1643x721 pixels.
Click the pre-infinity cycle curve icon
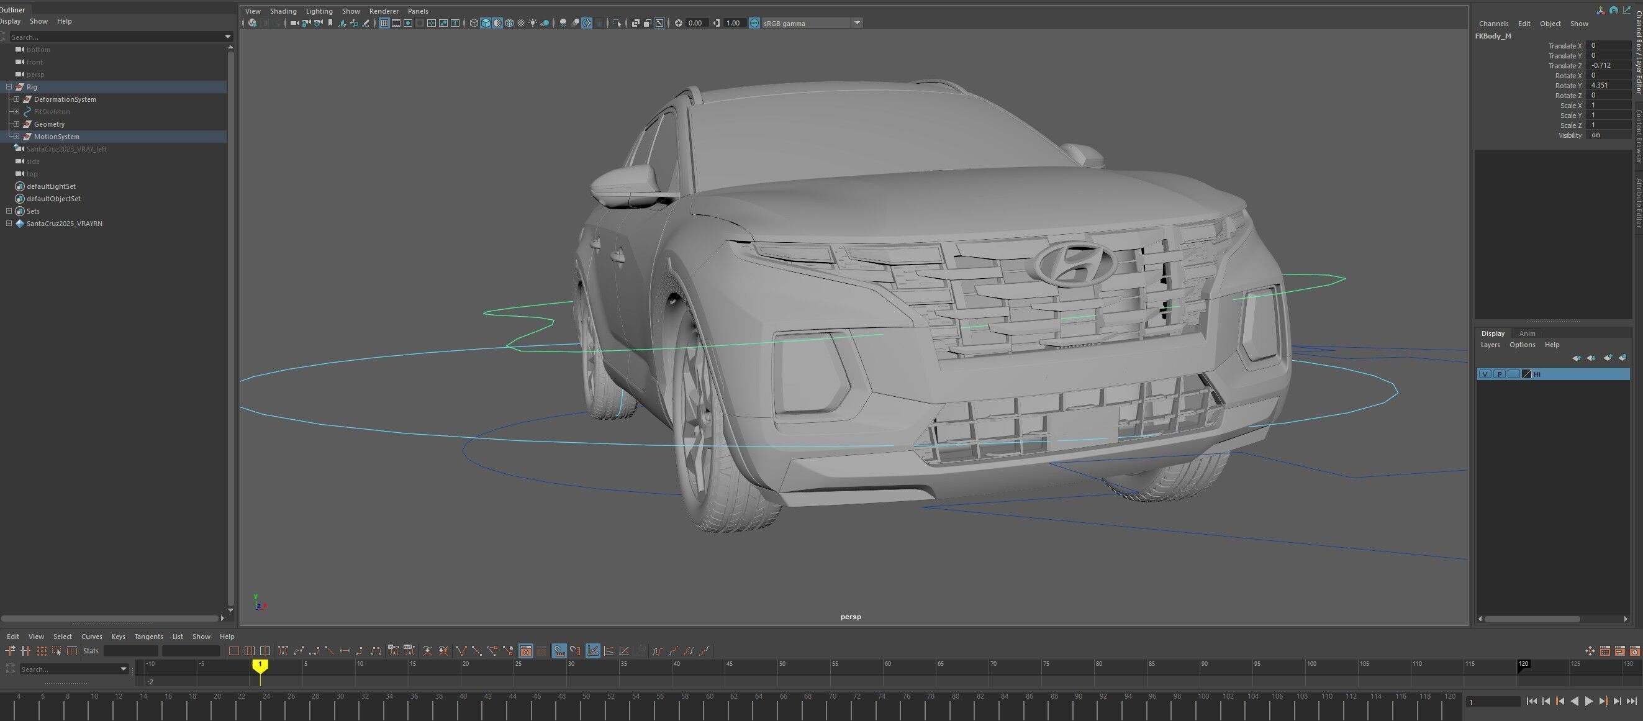click(x=657, y=651)
